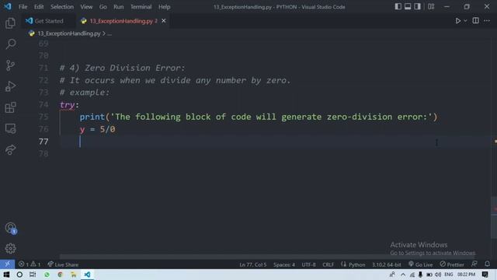The image size is (497, 280).
Task: Switch to 13_ExceptionHandling.py tab
Action: [x=121, y=21]
